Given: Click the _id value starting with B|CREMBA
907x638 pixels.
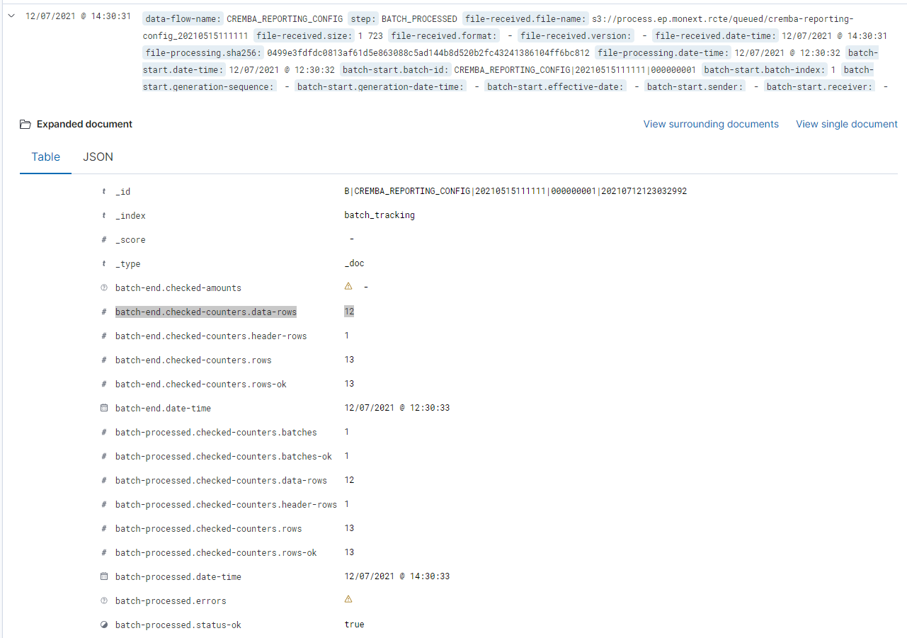Looking at the screenshot, I should point(515,192).
